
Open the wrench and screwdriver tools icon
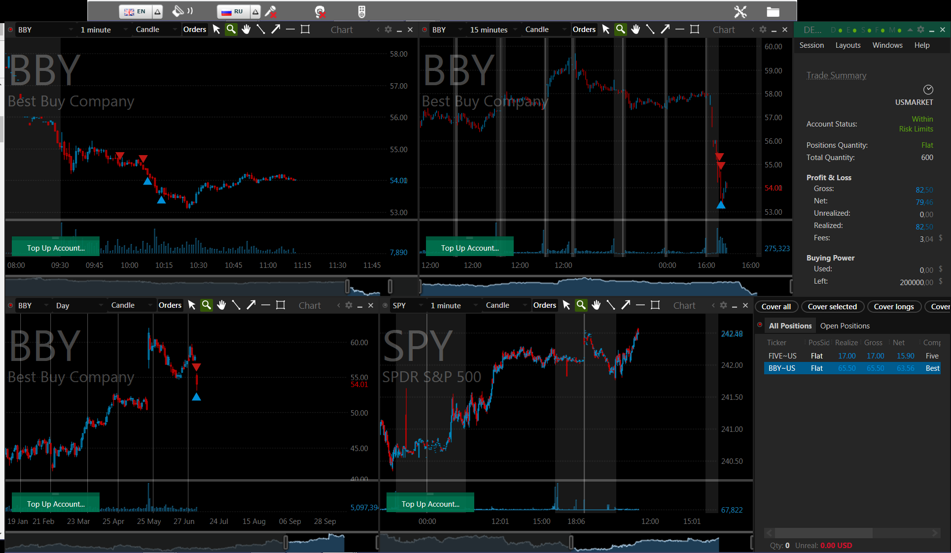pyautogui.click(x=740, y=12)
